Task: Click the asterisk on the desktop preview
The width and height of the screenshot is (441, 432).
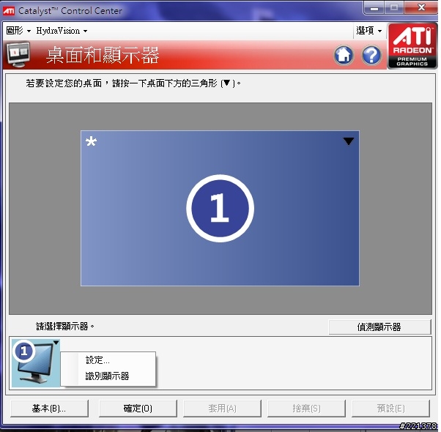Action: click(x=91, y=141)
